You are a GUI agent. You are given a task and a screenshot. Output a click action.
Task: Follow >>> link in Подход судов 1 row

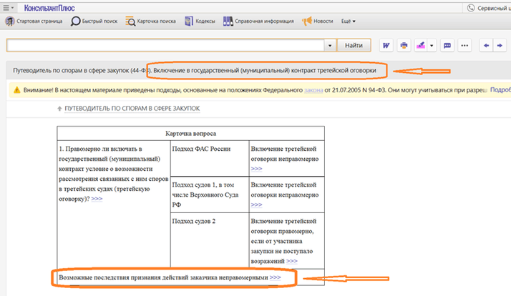click(x=256, y=204)
